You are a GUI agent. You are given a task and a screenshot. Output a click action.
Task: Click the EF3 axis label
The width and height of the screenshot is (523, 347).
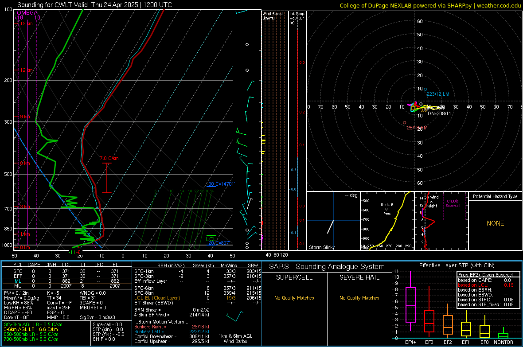429,342
